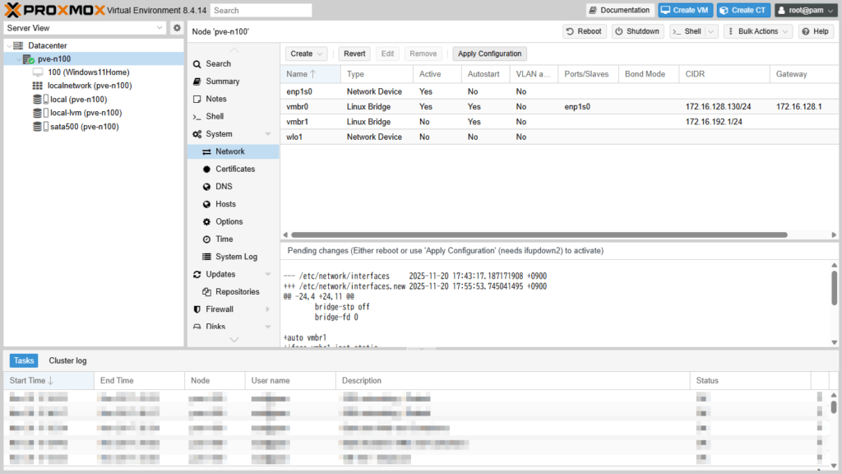This screenshot has height=474, width=842.
Task: Open Time settings
Action: (224, 239)
